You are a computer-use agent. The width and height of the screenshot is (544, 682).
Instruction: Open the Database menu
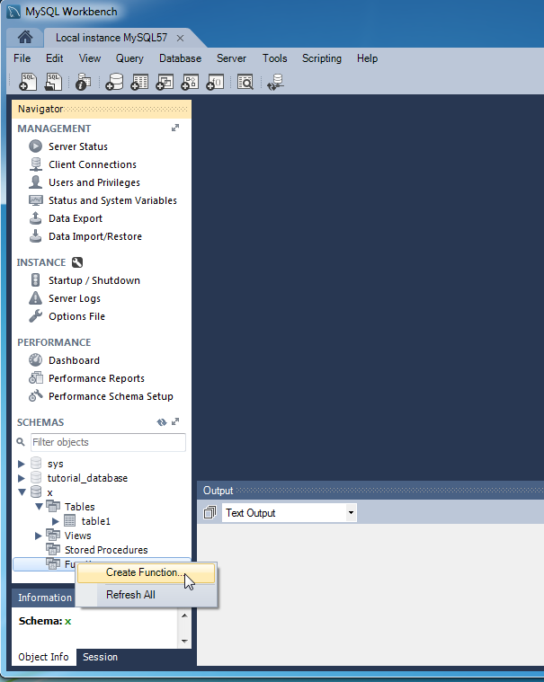coord(180,58)
